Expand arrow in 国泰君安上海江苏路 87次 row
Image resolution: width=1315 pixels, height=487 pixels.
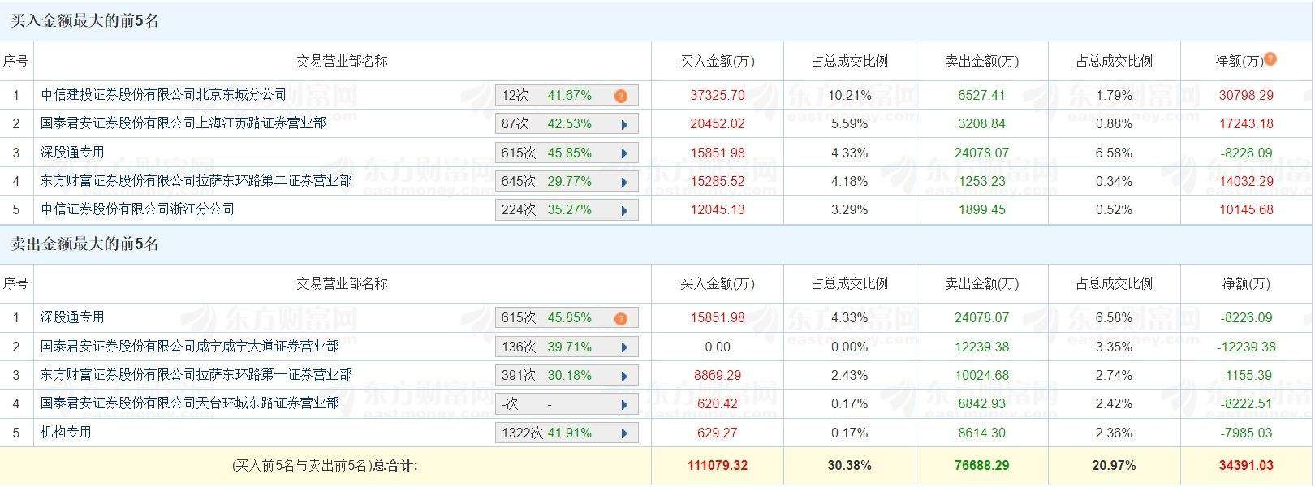click(624, 125)
